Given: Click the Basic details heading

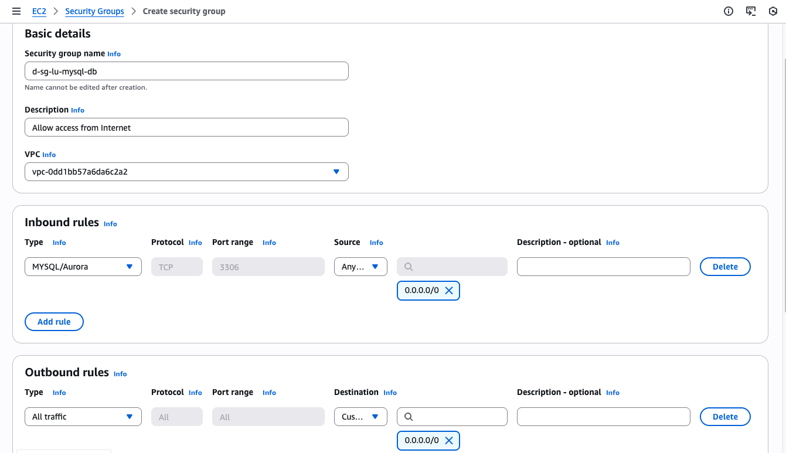Looking at the screenshot, I should pyautogui.click(x=57, y=33).
